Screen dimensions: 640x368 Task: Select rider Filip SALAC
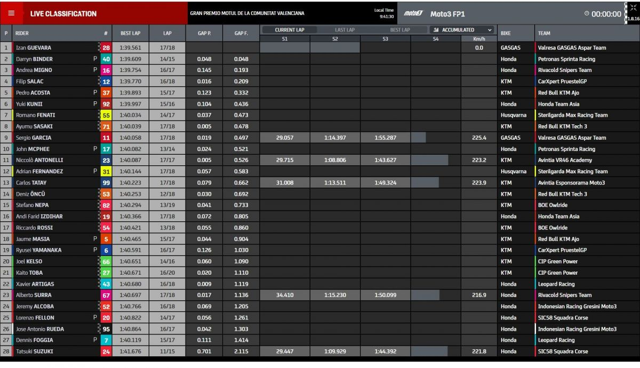pyautogui.click(x=29, y=82)
